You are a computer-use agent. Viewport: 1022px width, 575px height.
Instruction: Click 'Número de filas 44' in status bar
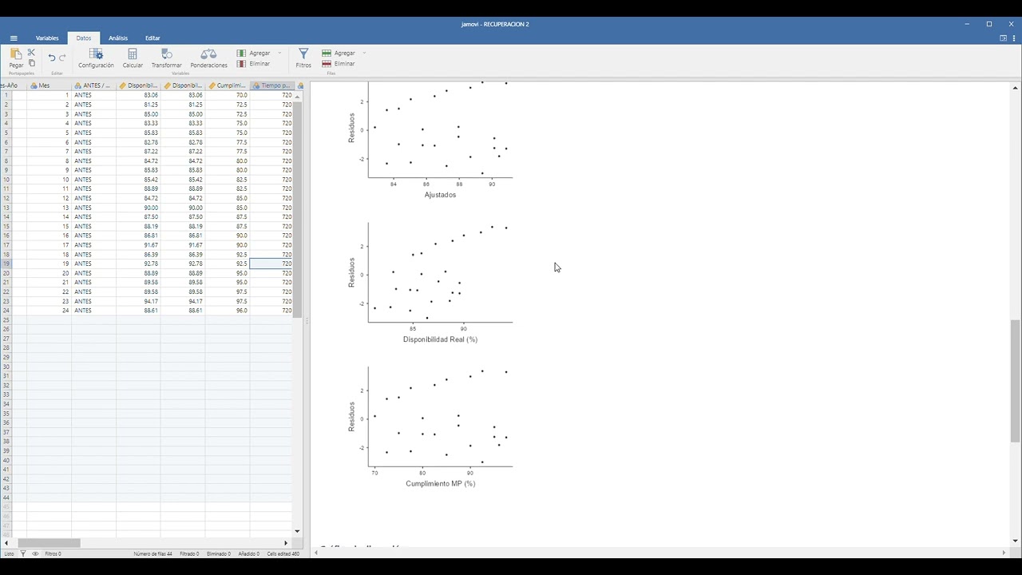click(x=153, y=553)
